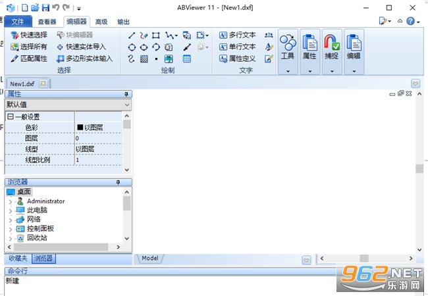This screenshot has height=296, width=428.
Task: Switch to the 查看器 ribbon tab
Action: [47, 22]
